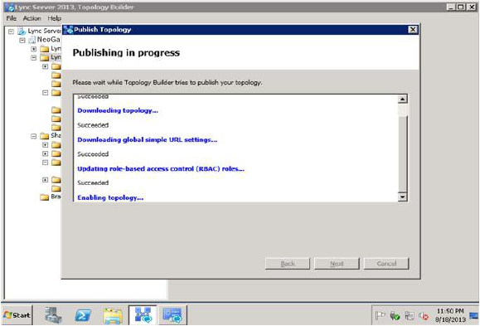Click the Show desktop button
Viewport: 480px width, 326px height.
pos(474,315)
